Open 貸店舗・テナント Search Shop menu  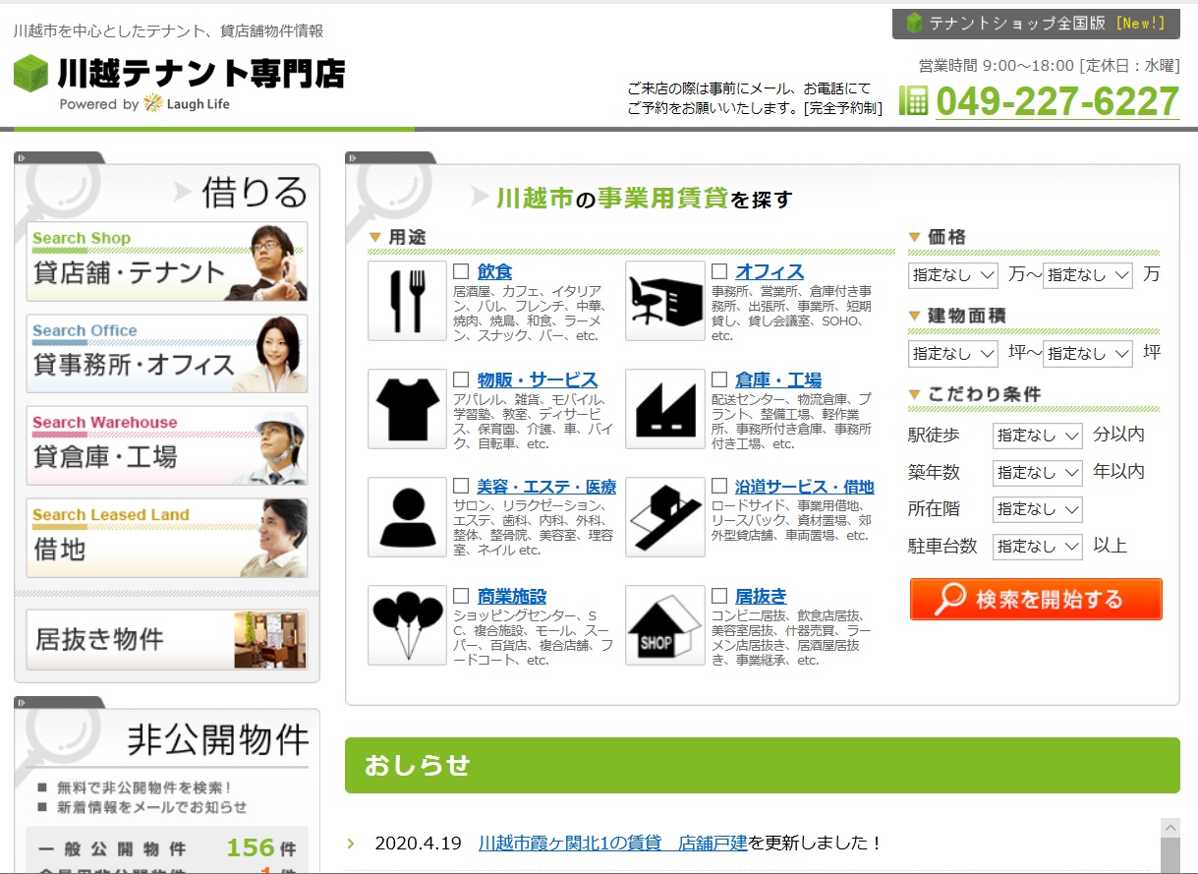coord(167,262)
